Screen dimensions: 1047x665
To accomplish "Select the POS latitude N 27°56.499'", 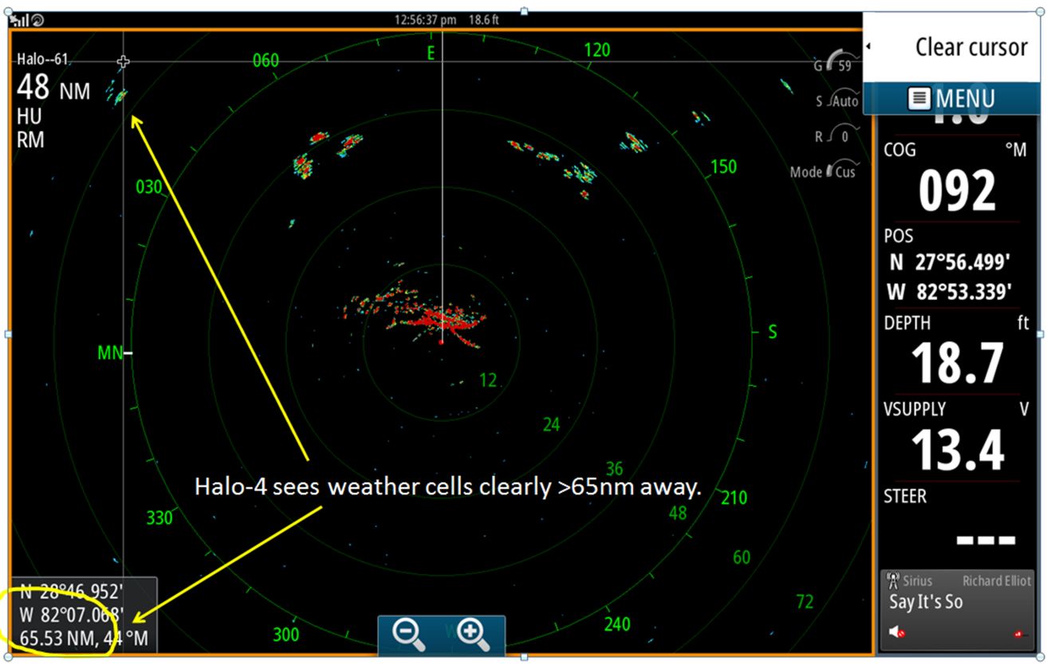I will pyautogui.click(x=951, y=262).
